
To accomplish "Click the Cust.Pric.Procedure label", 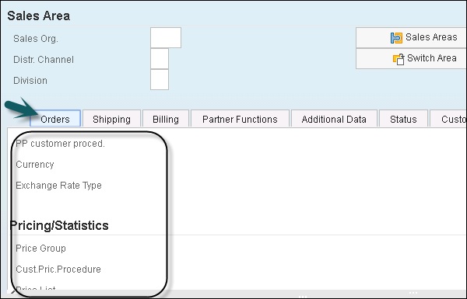I will [58, 269].
